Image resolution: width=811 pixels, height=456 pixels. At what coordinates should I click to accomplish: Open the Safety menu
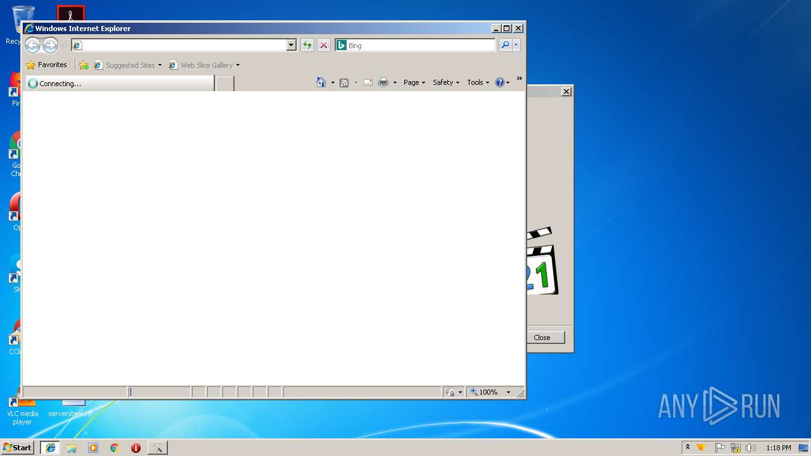coord(446,82)
